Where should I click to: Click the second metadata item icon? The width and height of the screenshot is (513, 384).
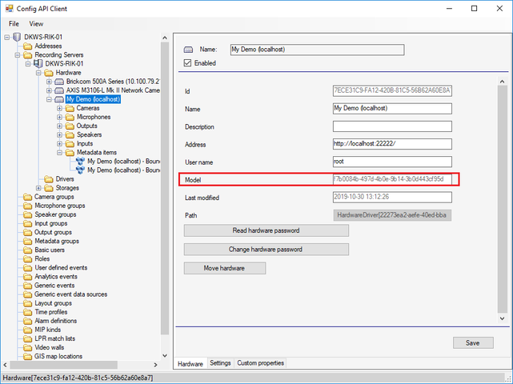[80, 170]
